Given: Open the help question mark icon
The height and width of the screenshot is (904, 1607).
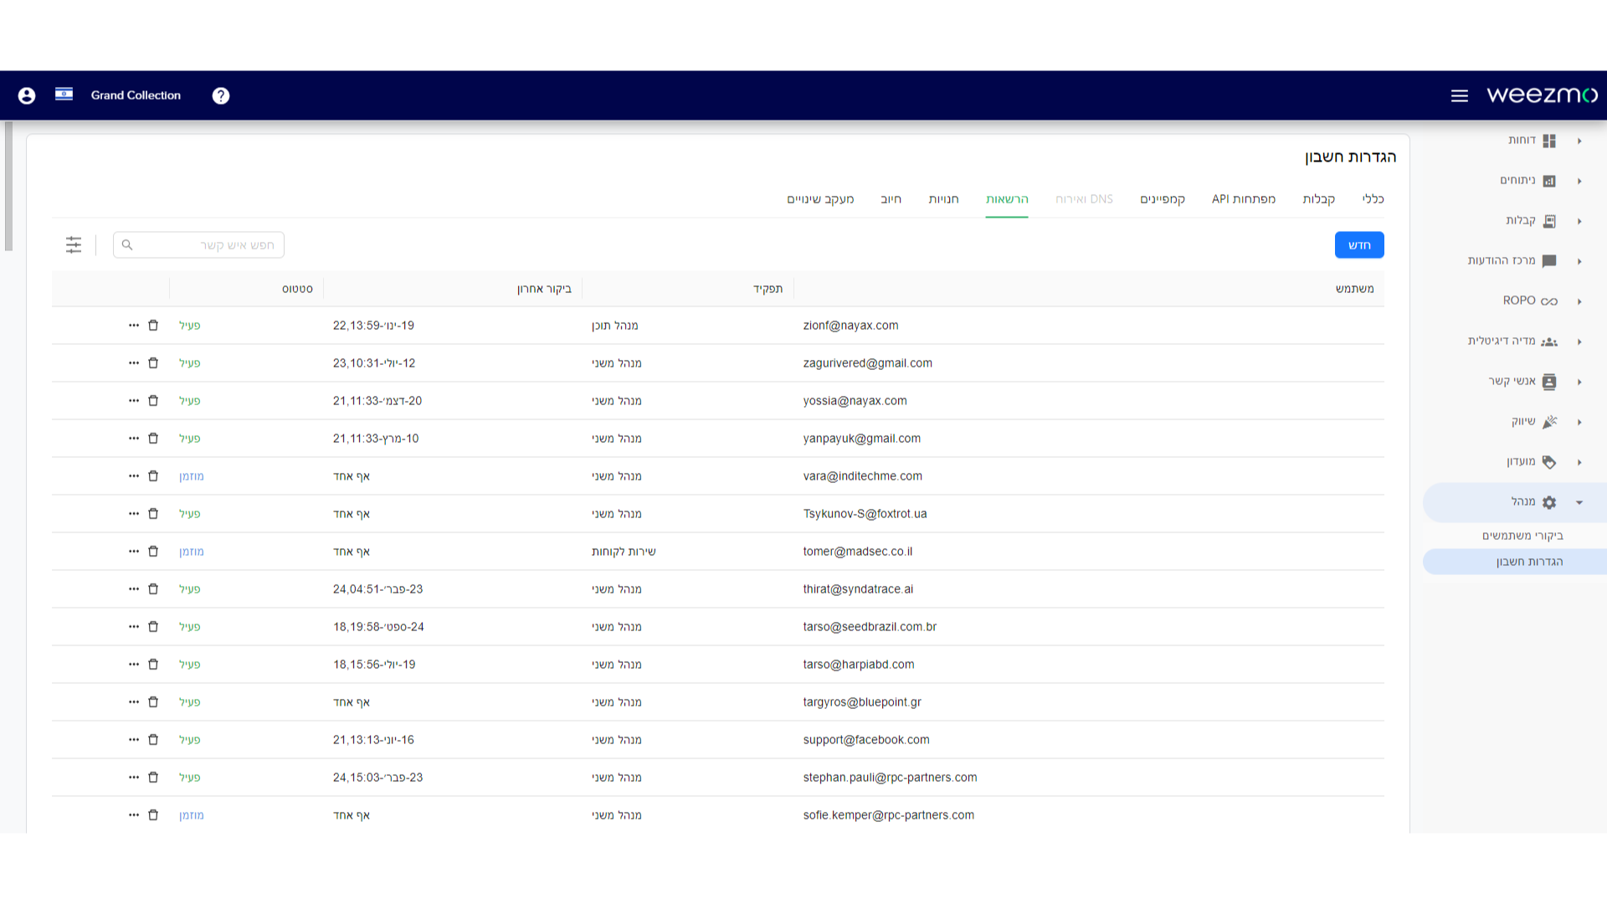Looking at the screenshot, I should [x=221, y=95].
